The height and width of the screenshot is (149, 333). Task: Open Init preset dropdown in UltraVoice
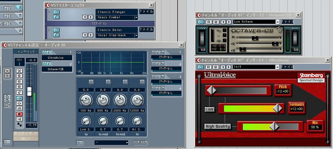278,67
